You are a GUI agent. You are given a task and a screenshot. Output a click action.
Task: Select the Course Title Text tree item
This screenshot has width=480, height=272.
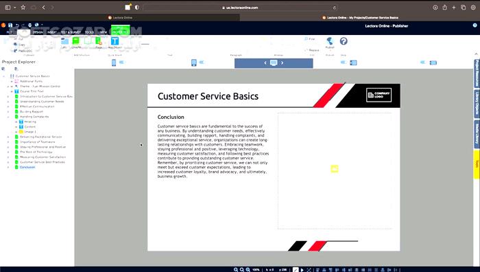pyautogui.click(x=32, y=91)
